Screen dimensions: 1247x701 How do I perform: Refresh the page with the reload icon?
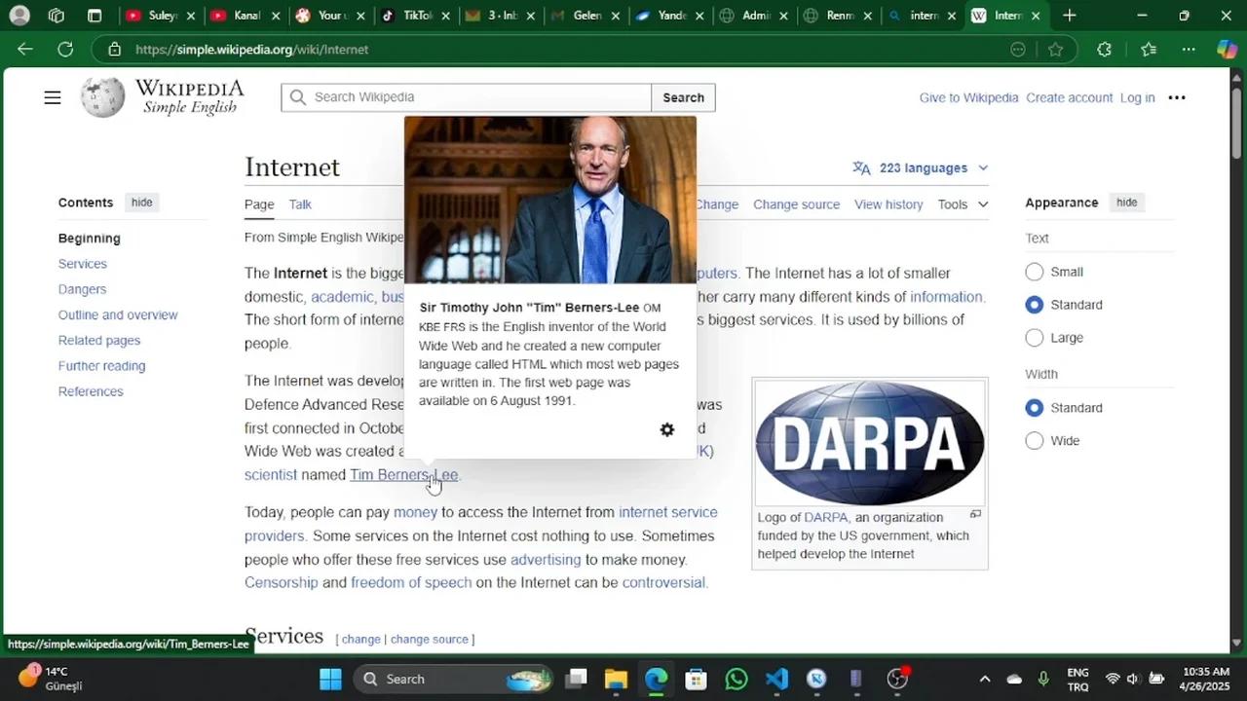coord(65,50)
